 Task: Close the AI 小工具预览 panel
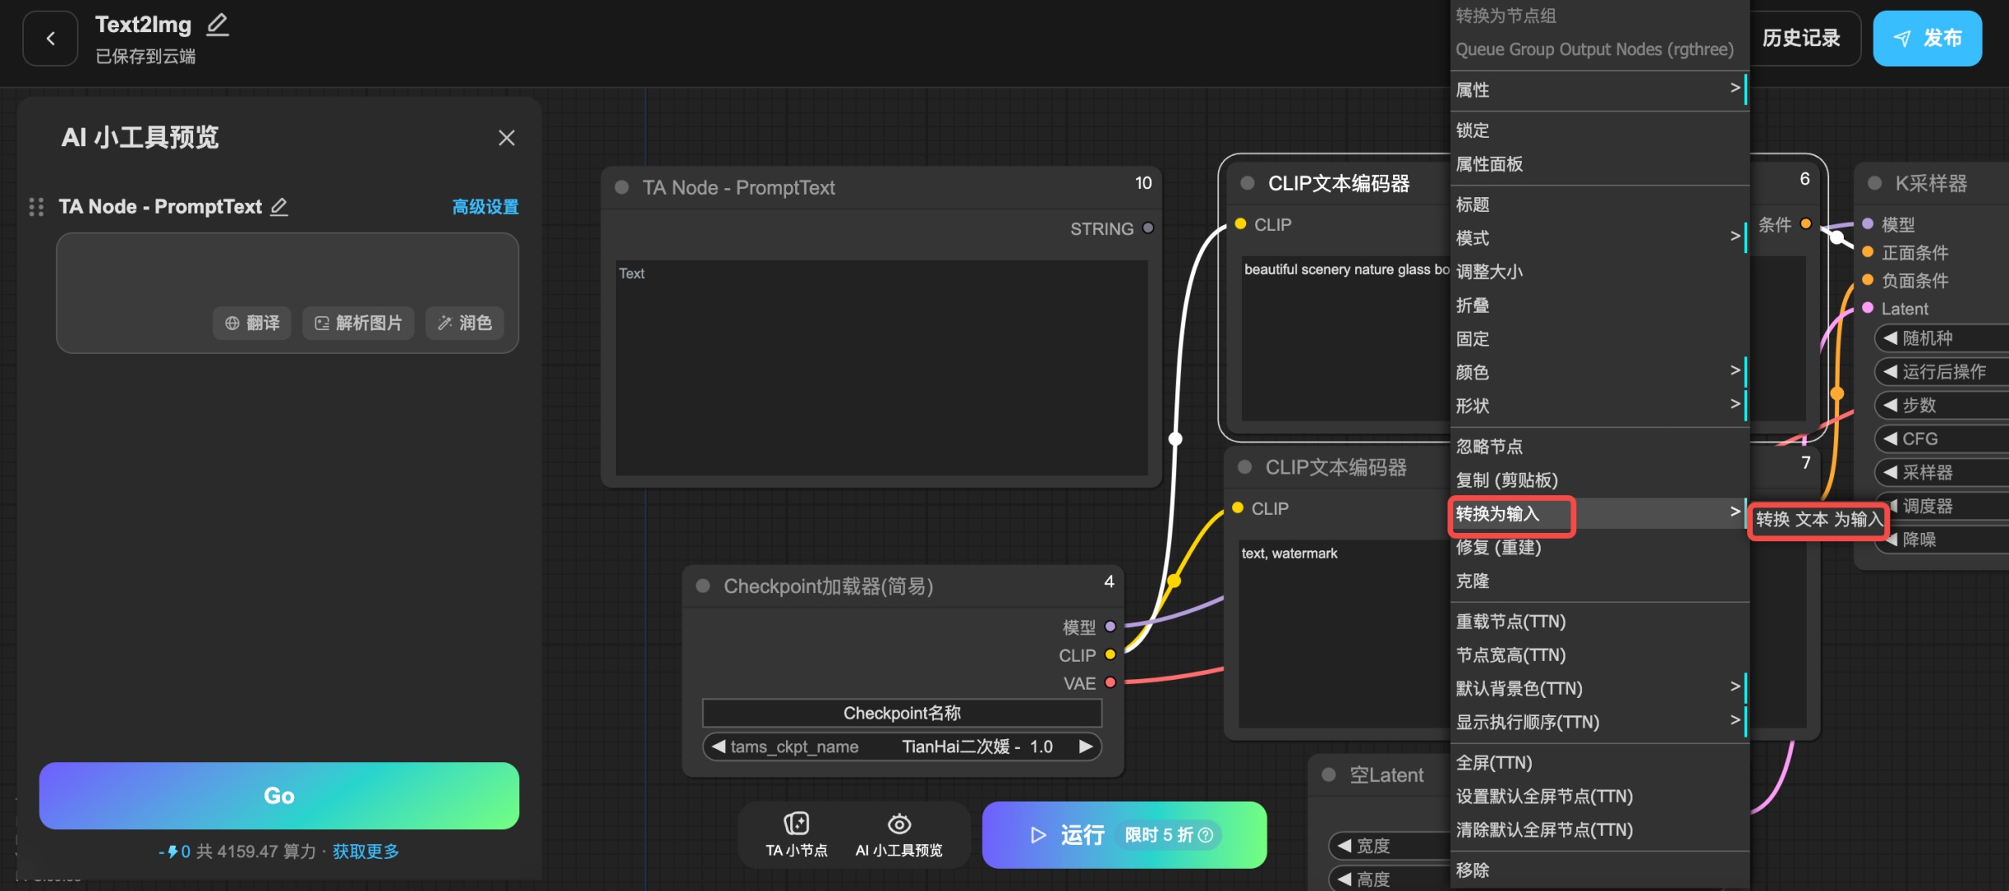pos(506,138)
